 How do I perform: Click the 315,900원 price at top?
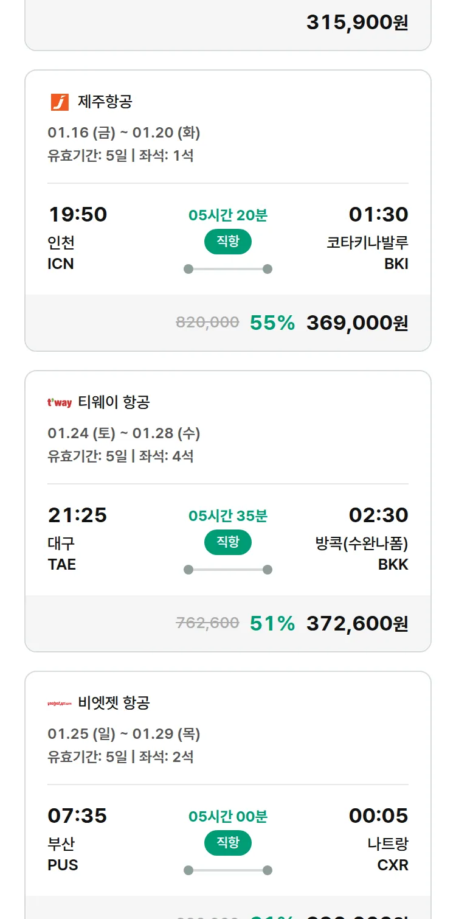(357, 23)
